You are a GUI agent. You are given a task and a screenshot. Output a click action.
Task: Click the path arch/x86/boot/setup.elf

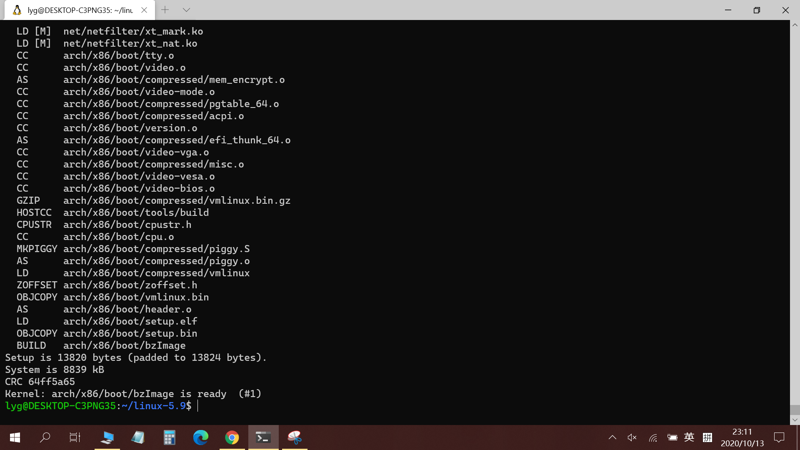pyautogui.click(x=130, y=321)
